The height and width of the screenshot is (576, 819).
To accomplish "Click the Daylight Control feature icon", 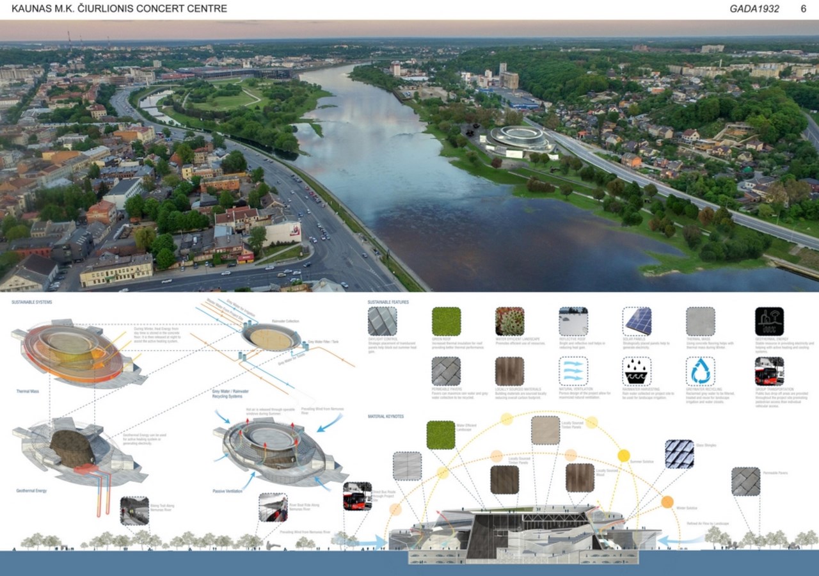I will click(382, 321).
